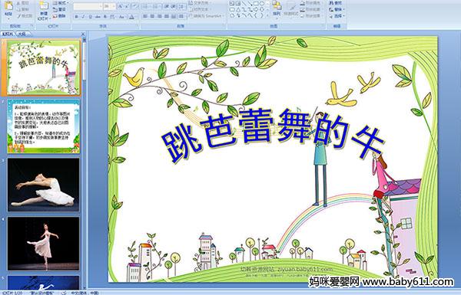
Task: Click the slide panel vertical scrollbar
Action: [x=85, y=164]
